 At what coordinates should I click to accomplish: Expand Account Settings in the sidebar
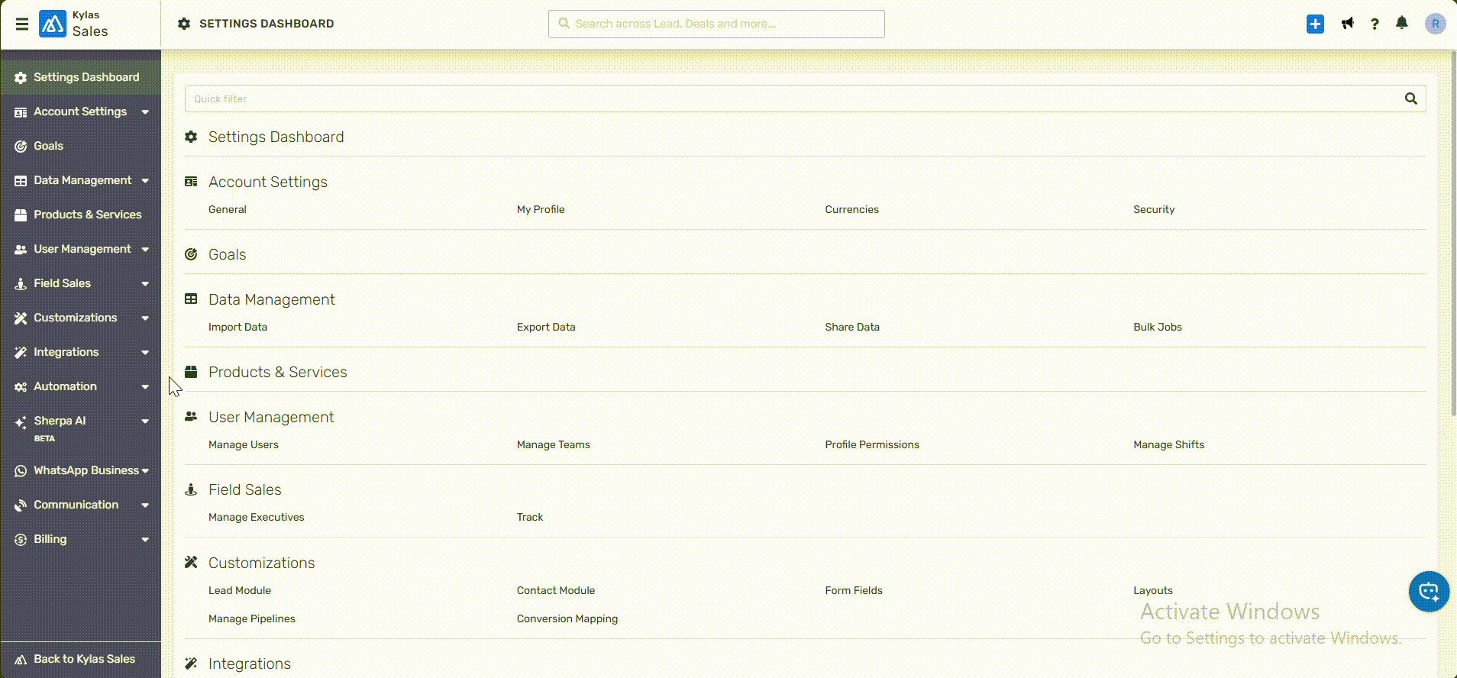[x=145, y=112]
